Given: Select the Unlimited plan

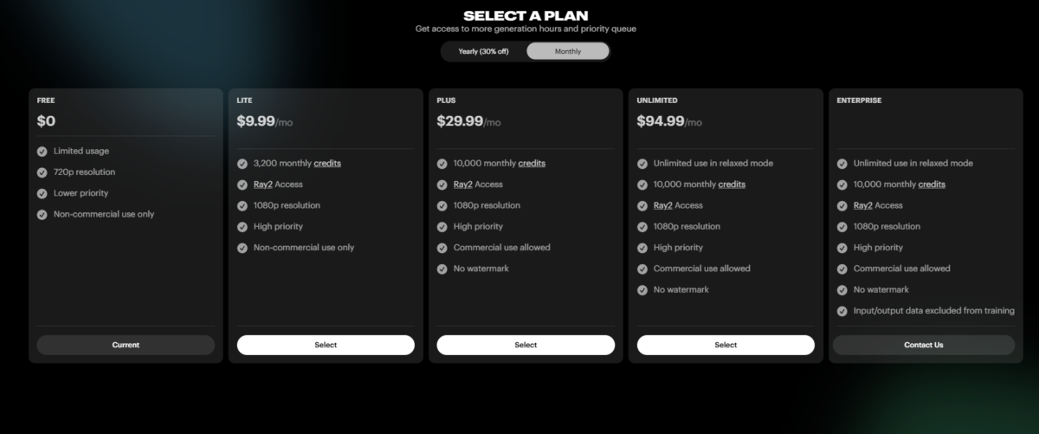Looking at the screenshot, I should [726, 345].
